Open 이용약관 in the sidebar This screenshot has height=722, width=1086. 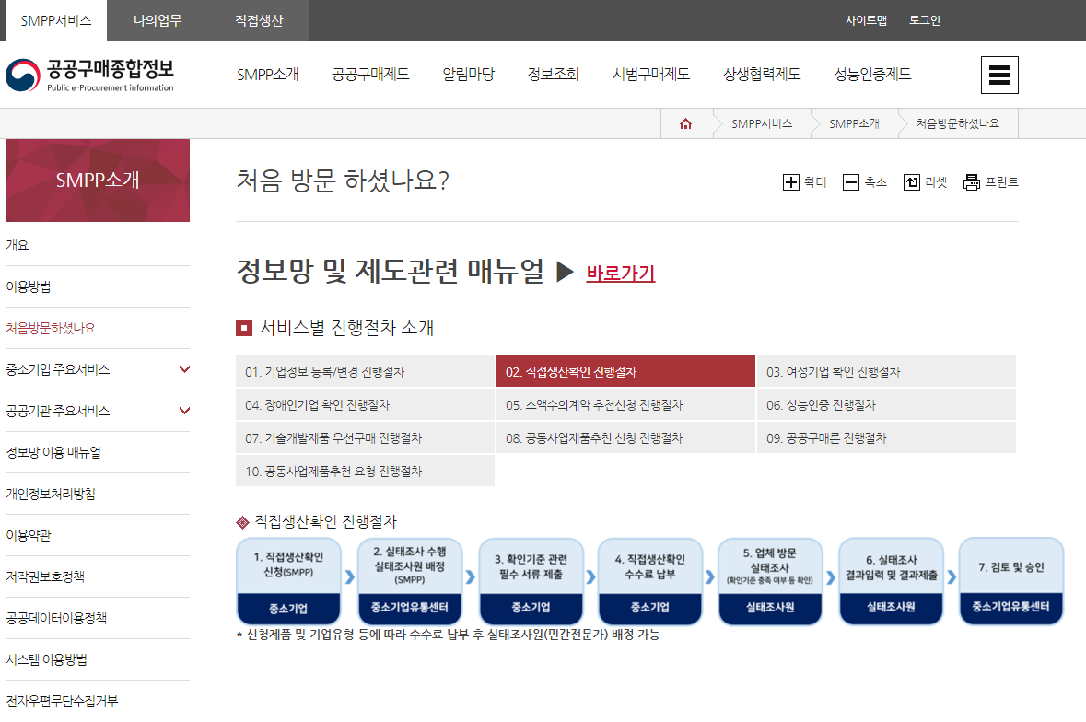click(98, 536)
